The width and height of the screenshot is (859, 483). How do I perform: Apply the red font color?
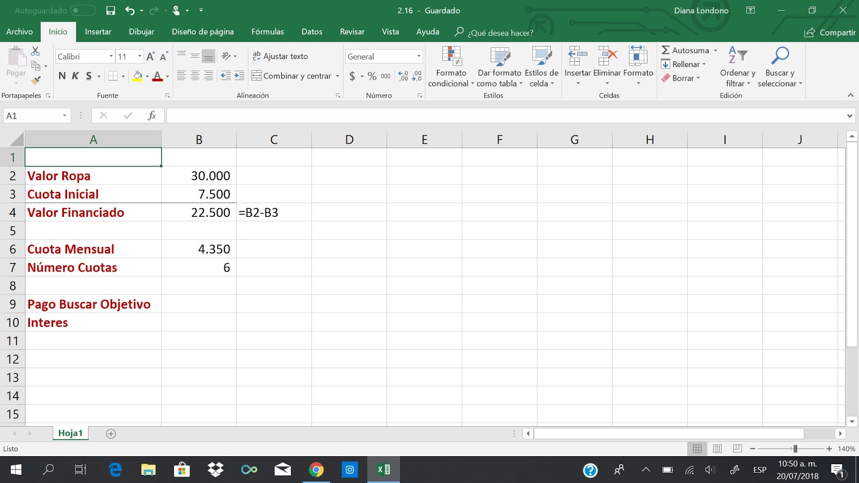click(x=157, y=76)
